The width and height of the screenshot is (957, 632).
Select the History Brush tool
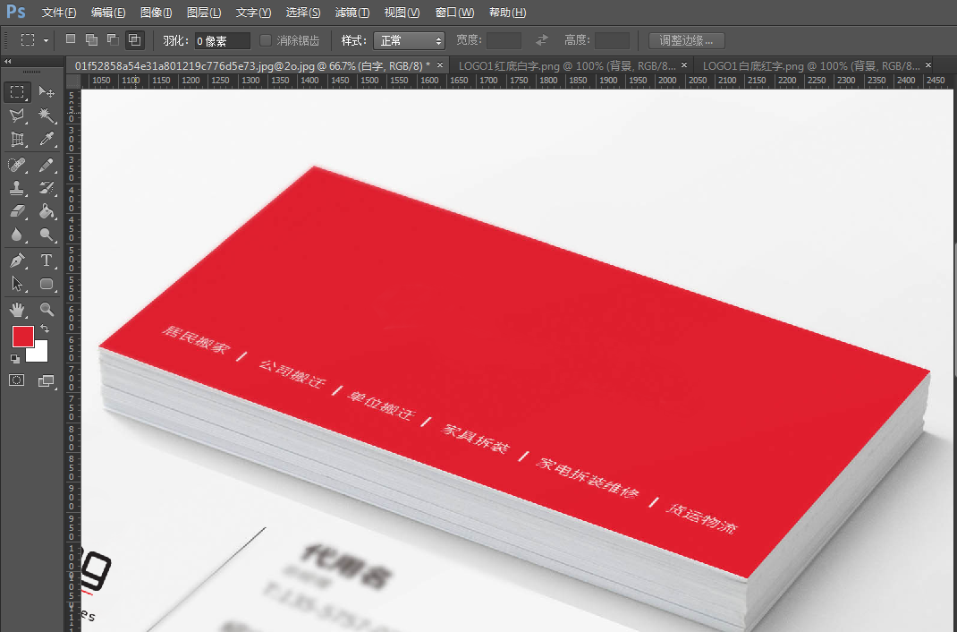(x=47, y=188)
